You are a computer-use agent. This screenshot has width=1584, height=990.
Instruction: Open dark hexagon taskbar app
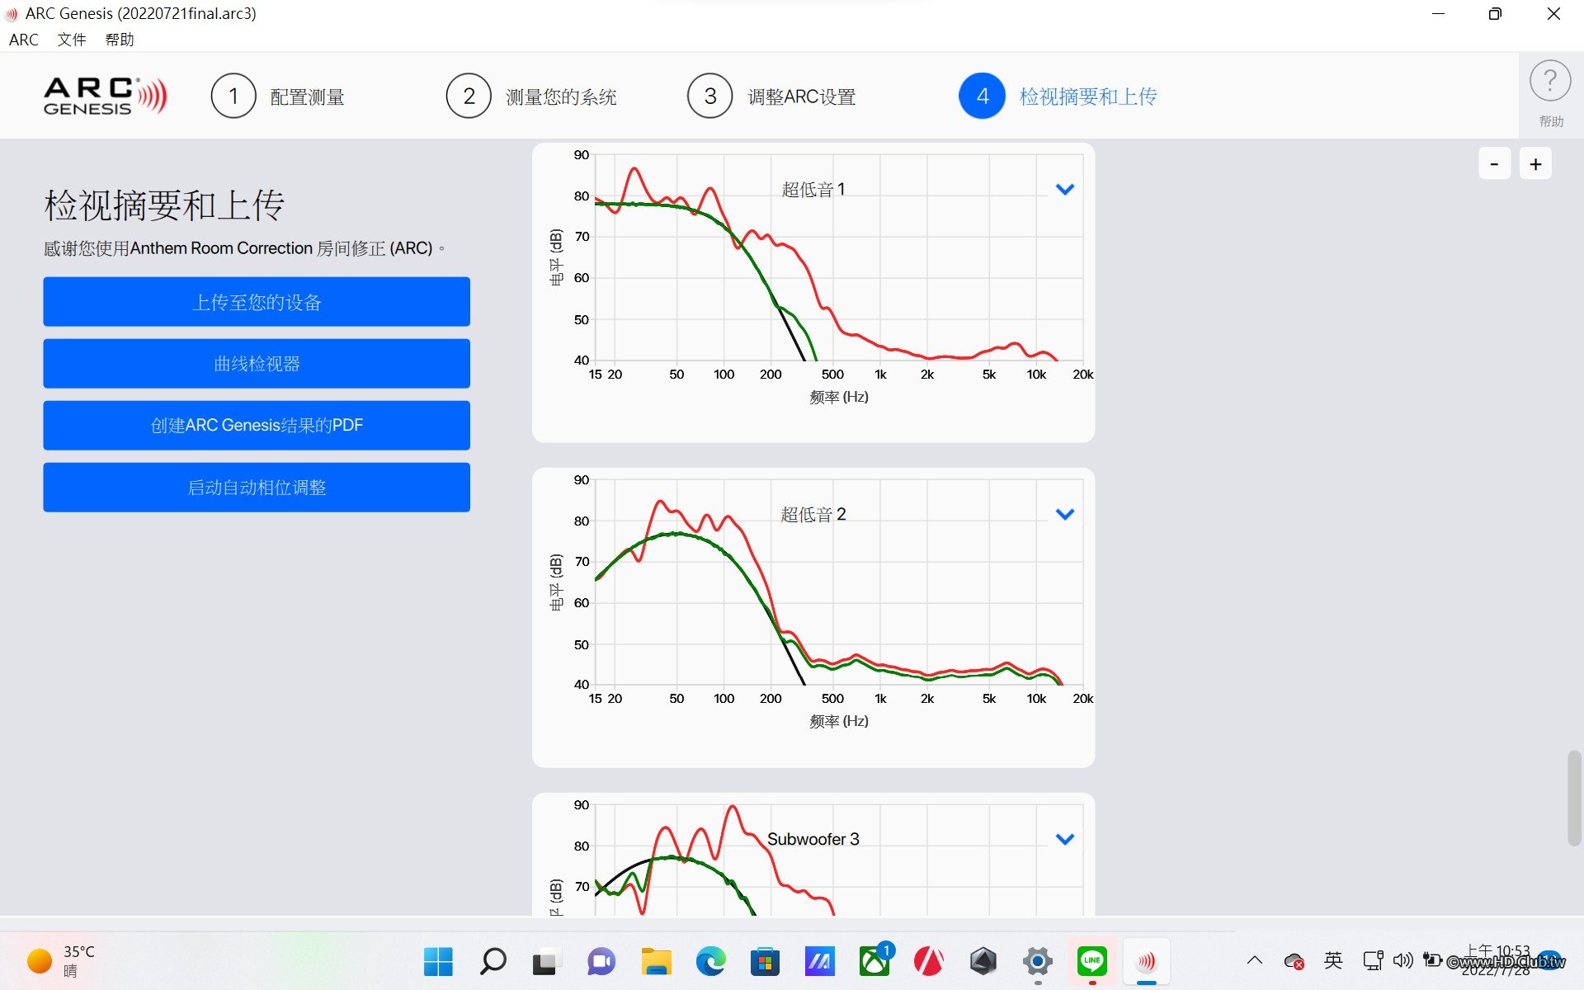983,961
